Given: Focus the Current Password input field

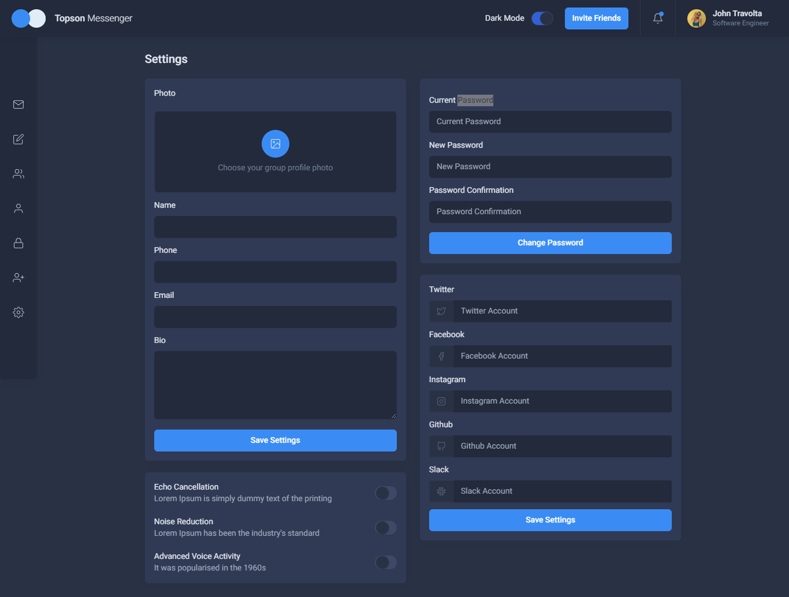Looking at the screenshot, I should 550,122.
